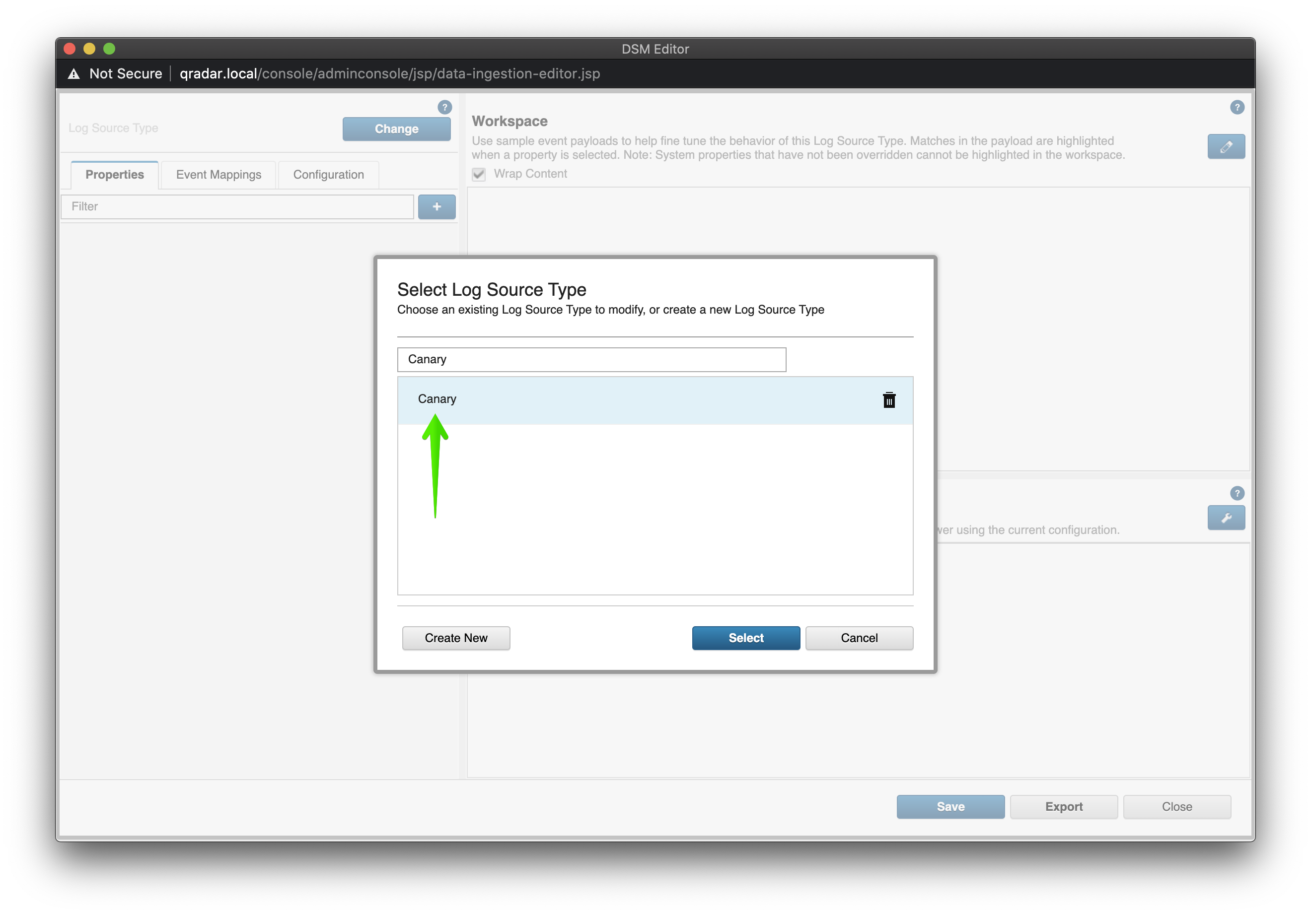This screenshot has height=915, width=1311.
Task: Click the Workspace edit pencil button
Action: 1226,147
